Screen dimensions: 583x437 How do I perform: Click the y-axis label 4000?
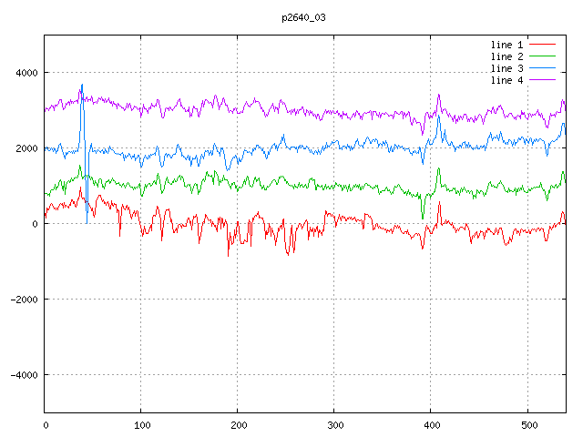coord(26,73)
